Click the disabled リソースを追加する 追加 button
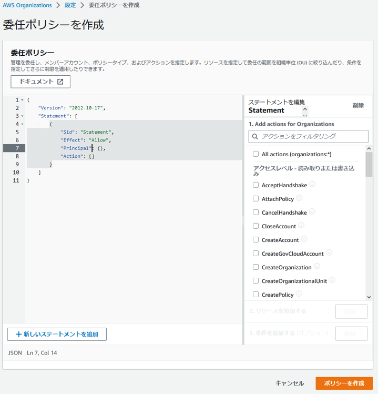Image resolution: width=378 pixels, height=394 pixels. pos(351,311)
